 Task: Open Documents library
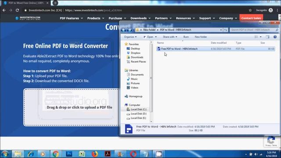pos(135,75)
